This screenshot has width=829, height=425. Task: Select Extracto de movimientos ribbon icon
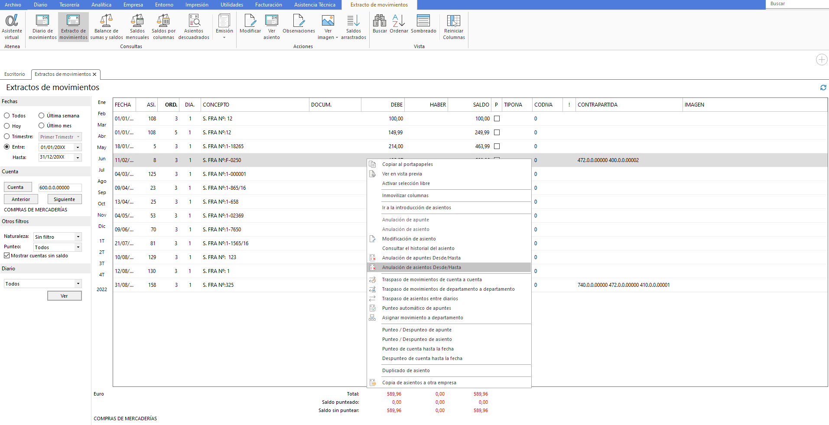coord(73,27)
